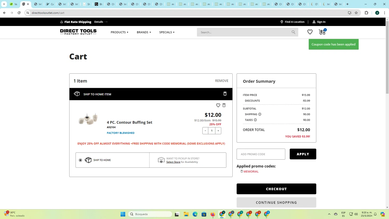The image size is (389, 219).
Task: Click the Coupon code has been applied notification
Action: click(334, 44)
